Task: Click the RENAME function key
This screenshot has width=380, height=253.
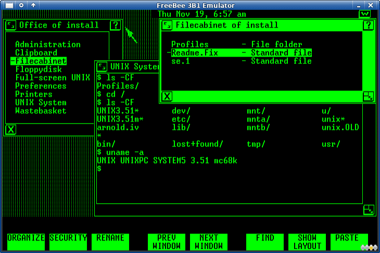Action: coord(110,242)
